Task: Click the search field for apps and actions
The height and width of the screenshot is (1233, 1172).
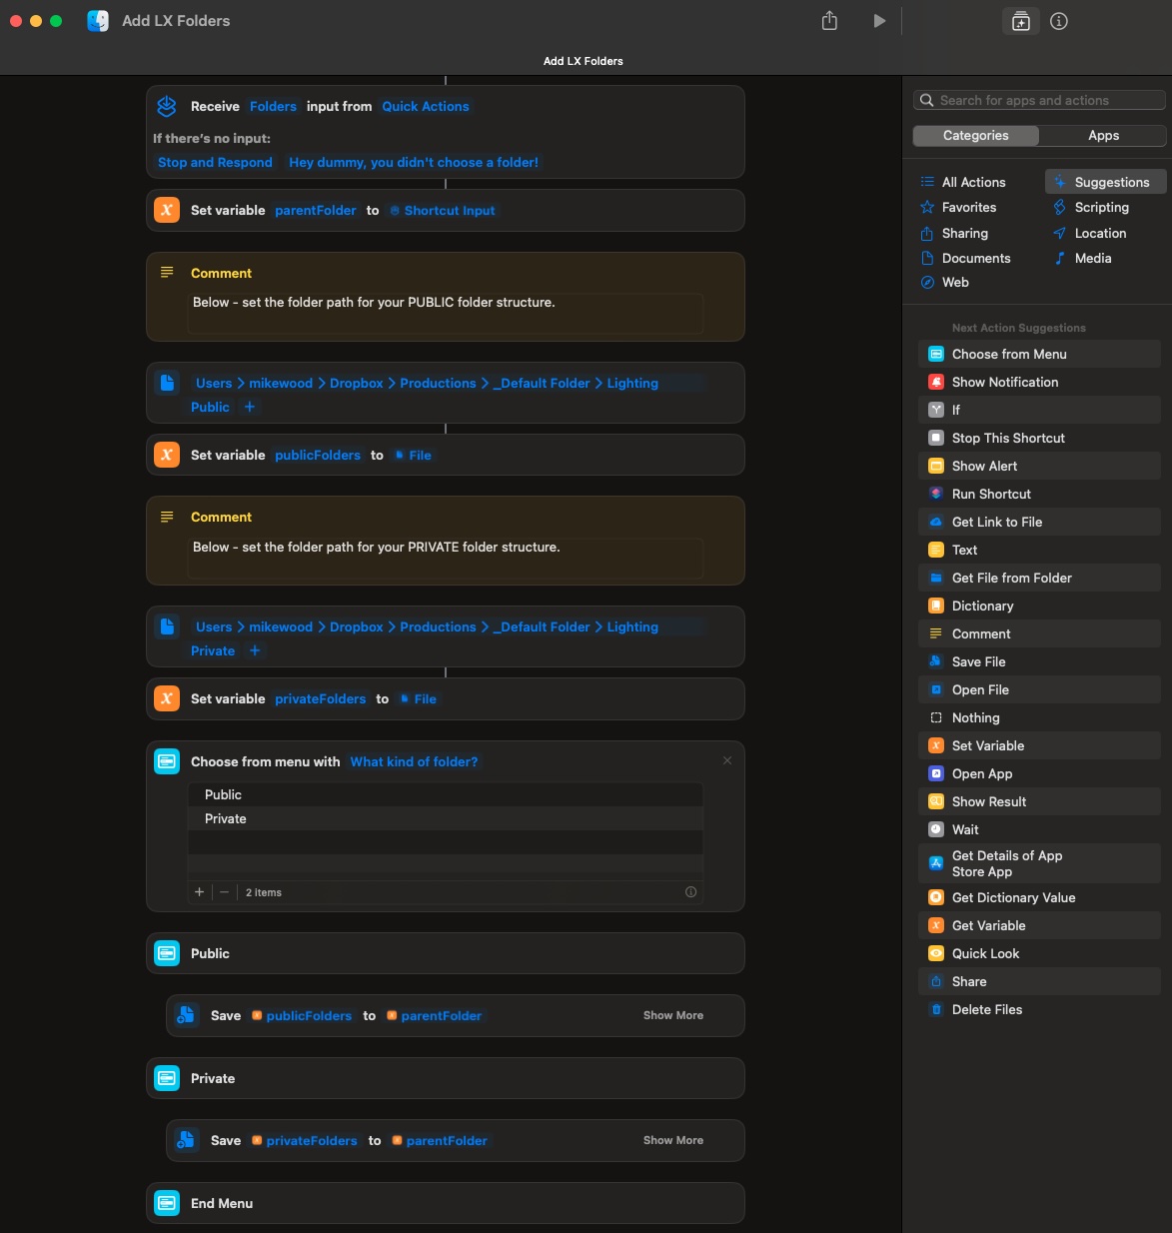Action: click(x=1039, y=100)
